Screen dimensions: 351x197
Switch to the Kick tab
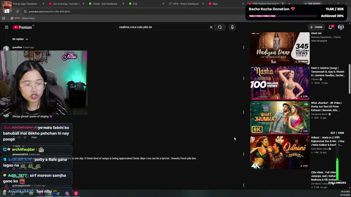(x=146, y=4)
